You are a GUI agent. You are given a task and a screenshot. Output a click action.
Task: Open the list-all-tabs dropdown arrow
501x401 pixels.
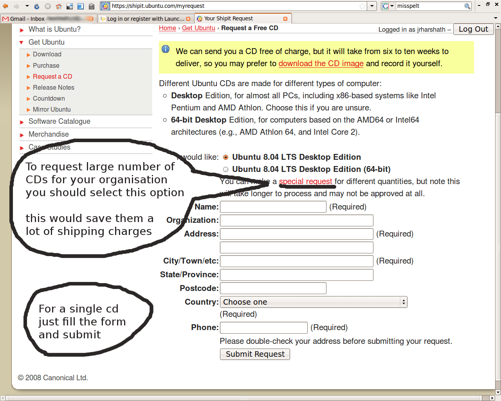point(496,18)
